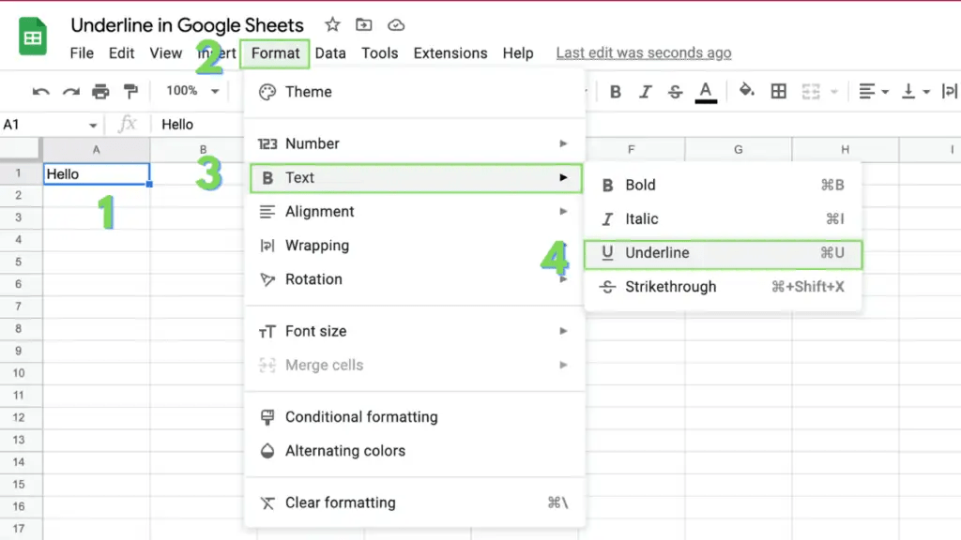
Task: Redo the last action
Action: pyautogui.click(x=69, y=91)
